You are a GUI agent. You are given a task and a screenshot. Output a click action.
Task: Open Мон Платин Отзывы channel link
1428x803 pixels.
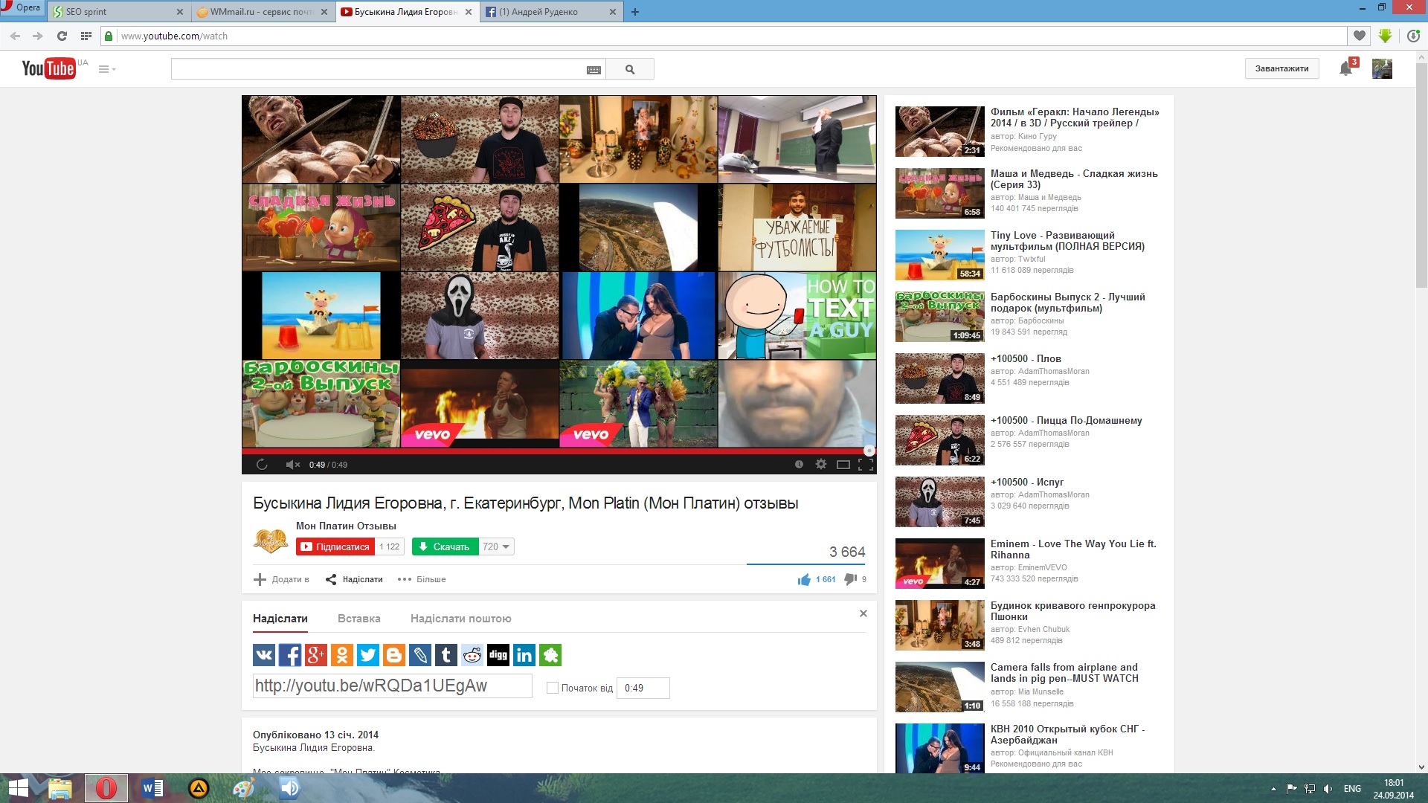(346, 526)
